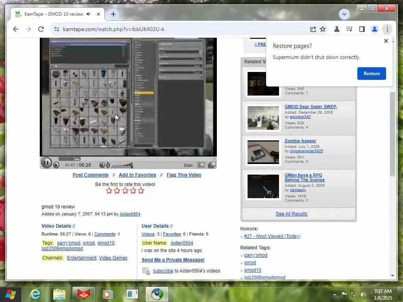Rate the video one star
Screen dimensions: 403x302
[109, 191]
